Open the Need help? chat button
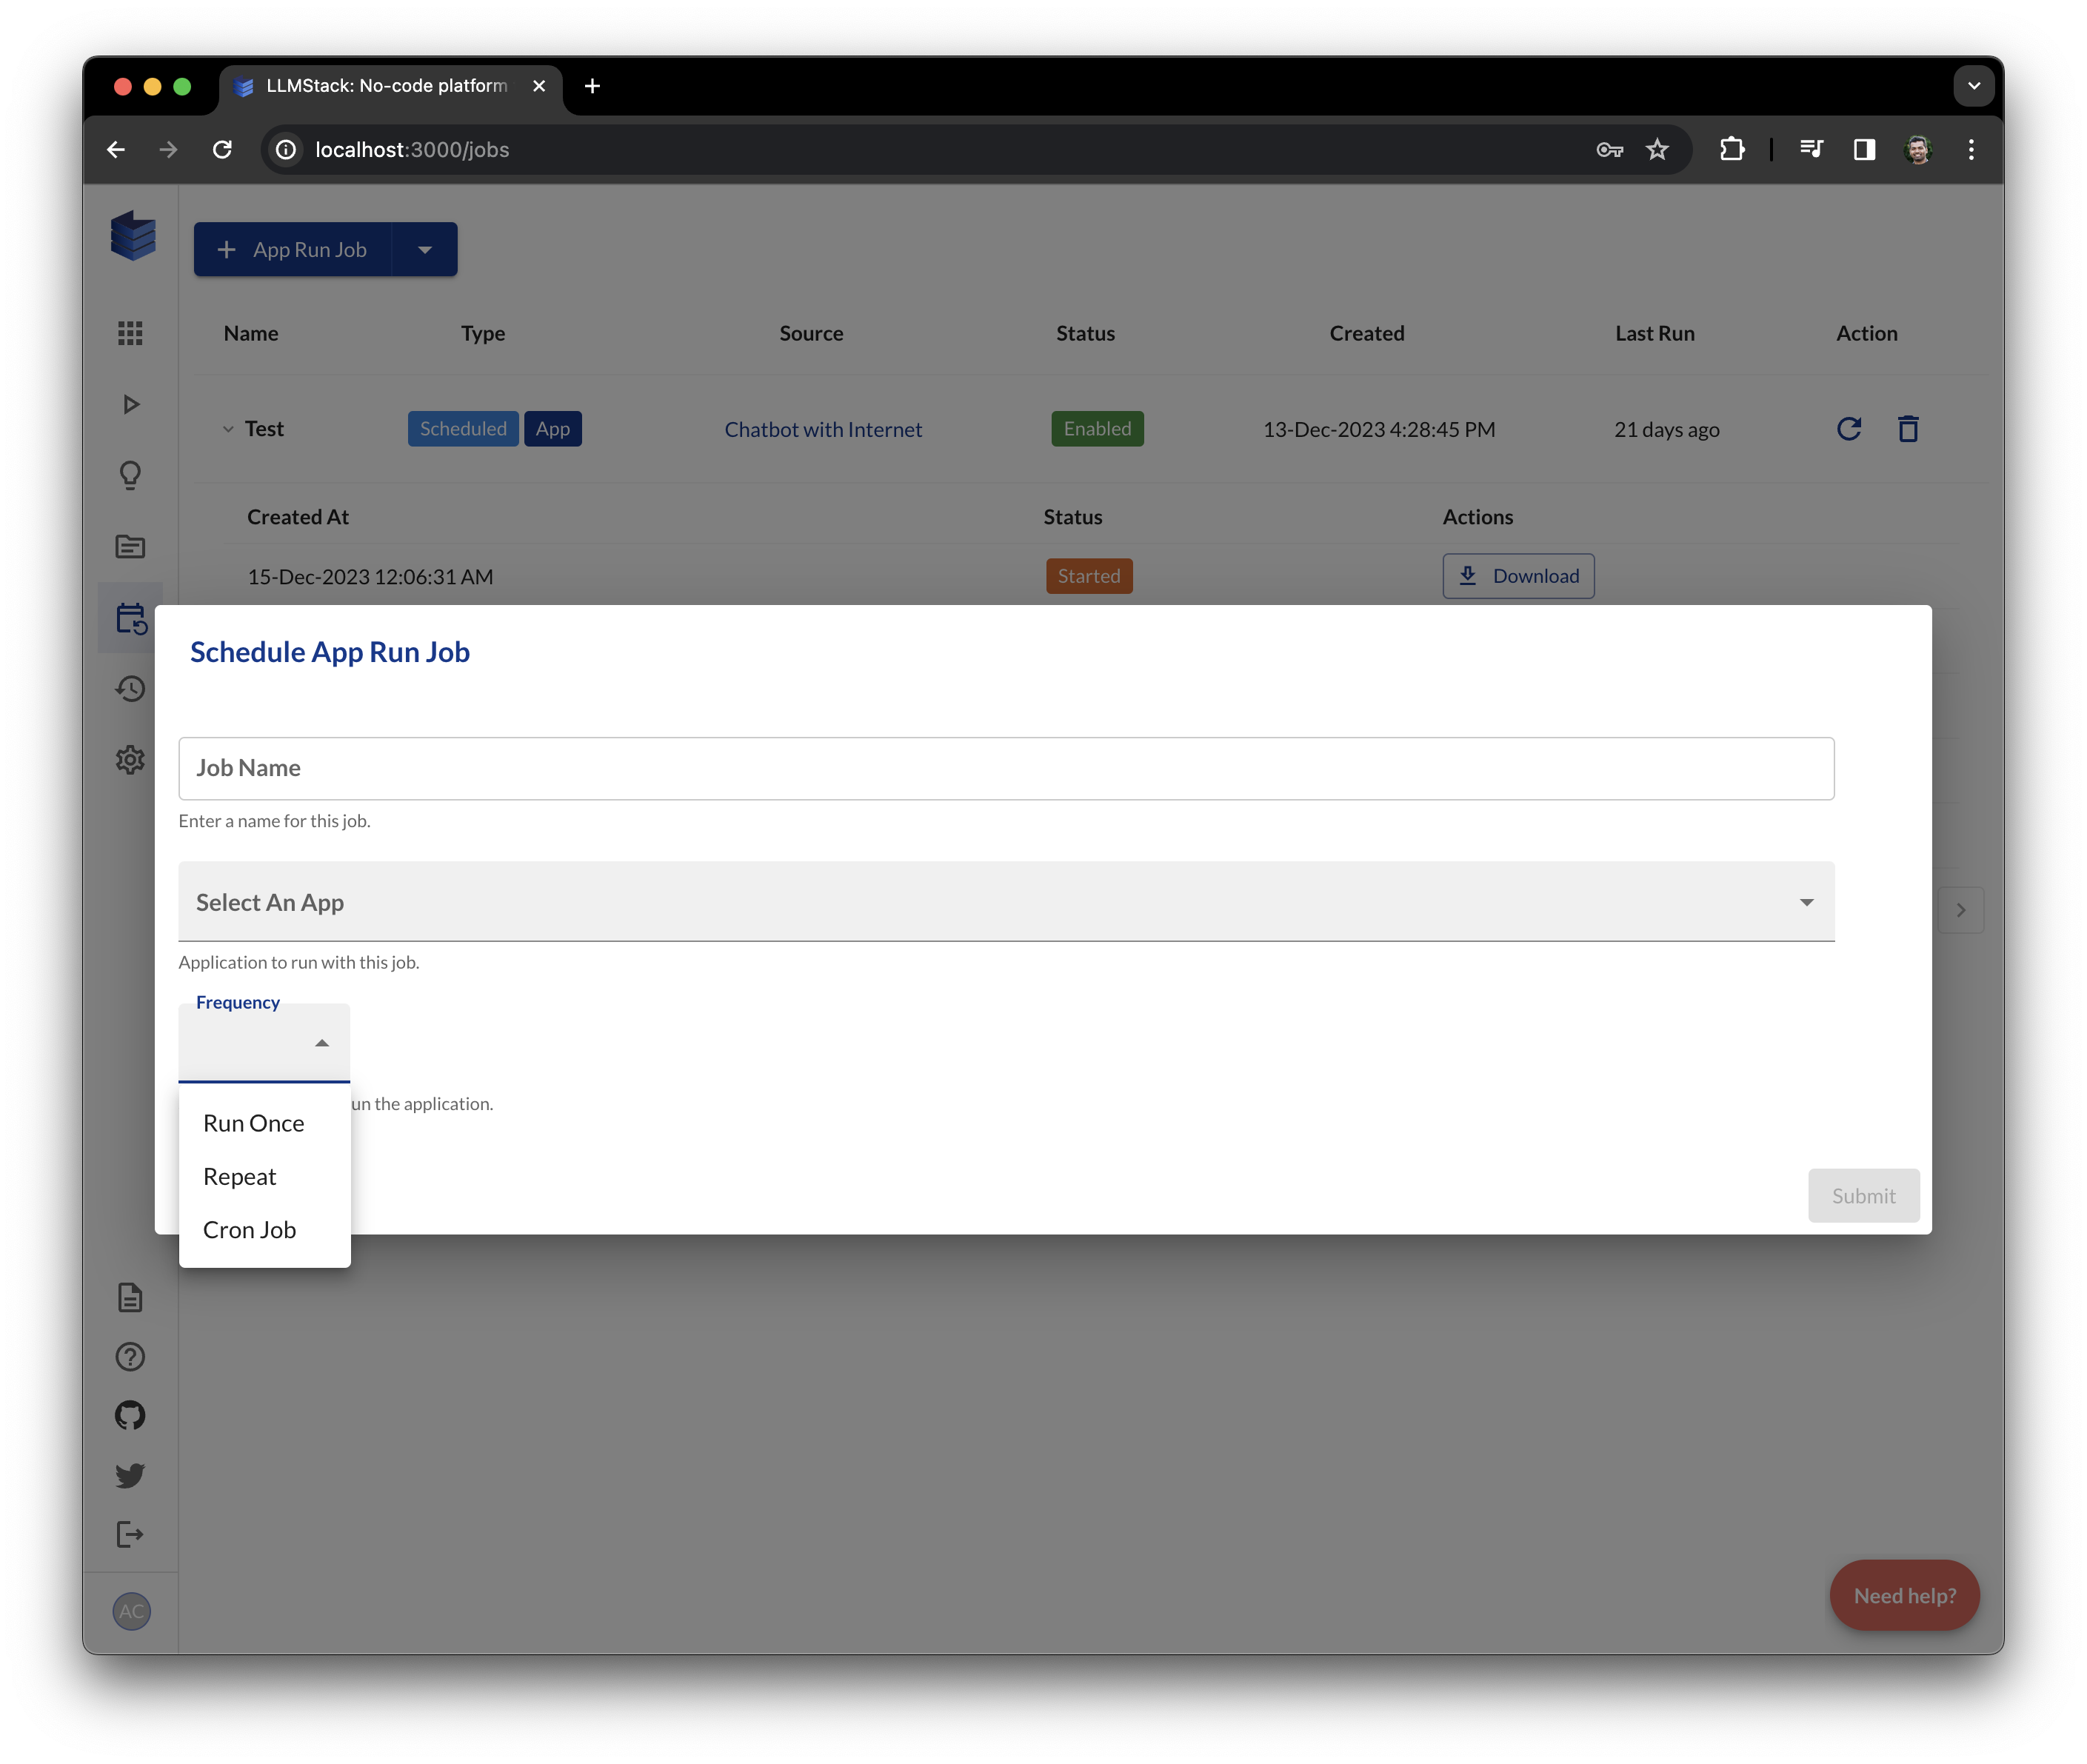The height and width of the screenshot is (1764, 2087). tap(1904, 1596)
